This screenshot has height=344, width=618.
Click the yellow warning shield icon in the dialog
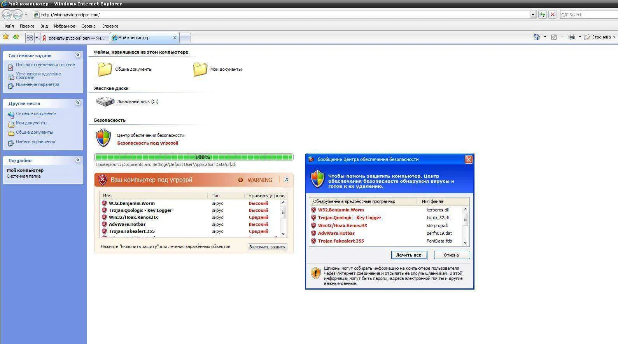315,272
